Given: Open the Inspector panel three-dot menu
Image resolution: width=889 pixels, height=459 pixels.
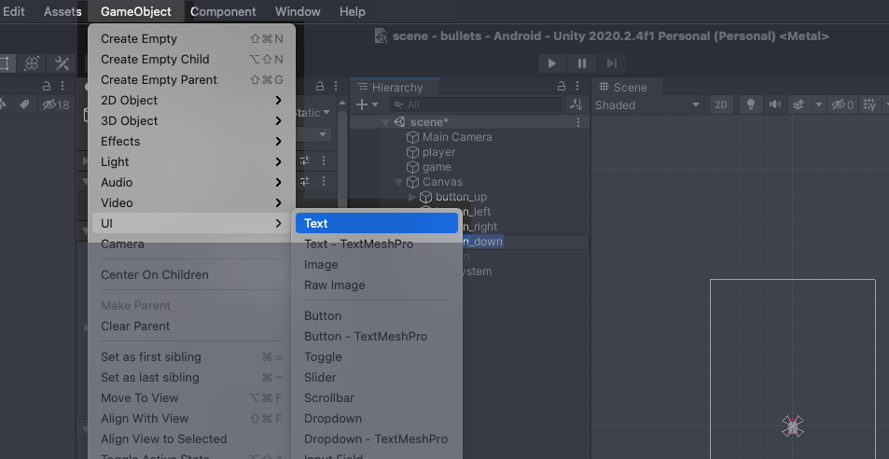Looking at the screenshot, I should [336, 86].
